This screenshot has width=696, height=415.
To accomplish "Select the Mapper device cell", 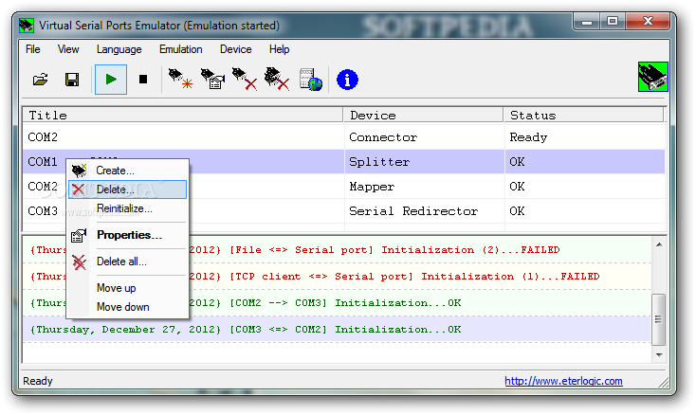I will click(425, 187).
